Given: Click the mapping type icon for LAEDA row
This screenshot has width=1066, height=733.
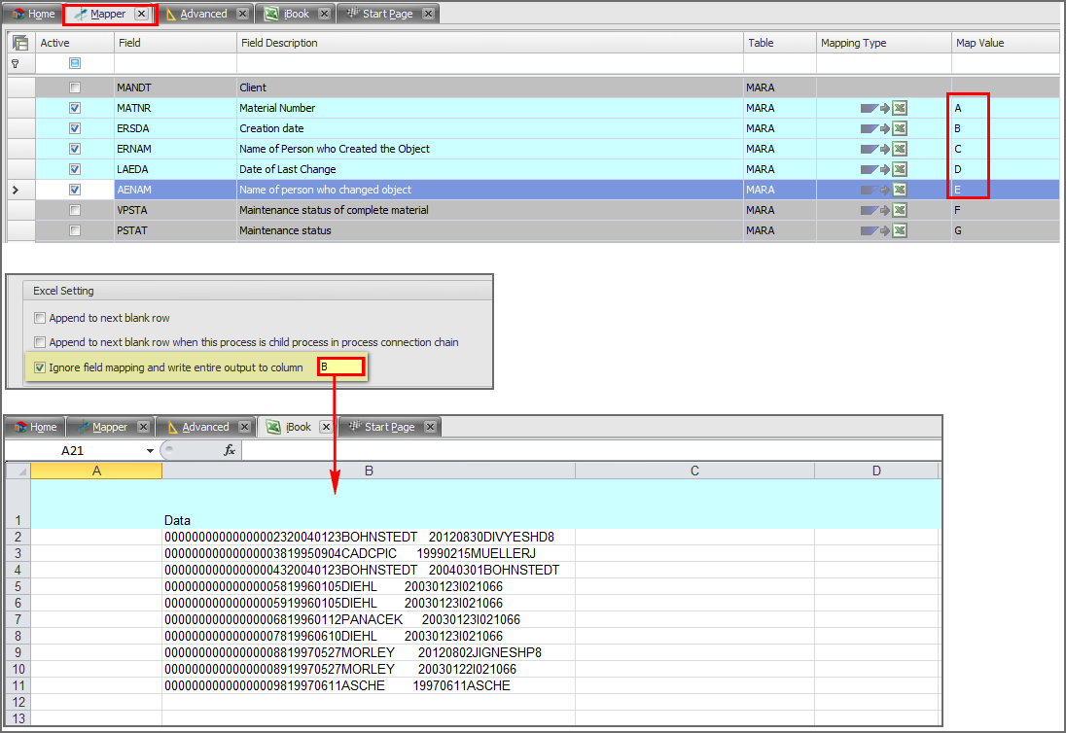Looking at the screenshot, I should pos(883,169).
